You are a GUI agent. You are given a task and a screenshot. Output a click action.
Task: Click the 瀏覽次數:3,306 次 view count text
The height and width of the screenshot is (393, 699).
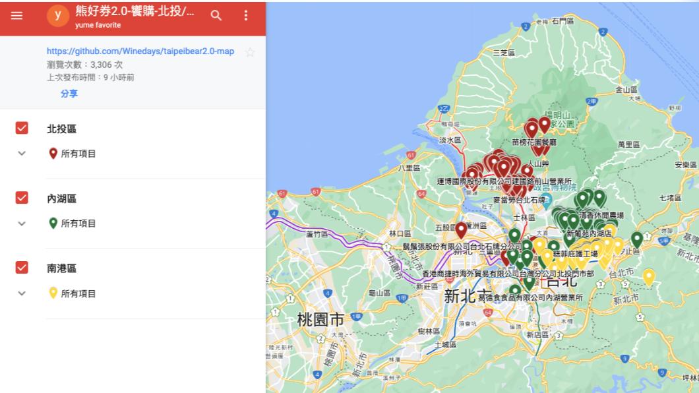coord(84,65)
